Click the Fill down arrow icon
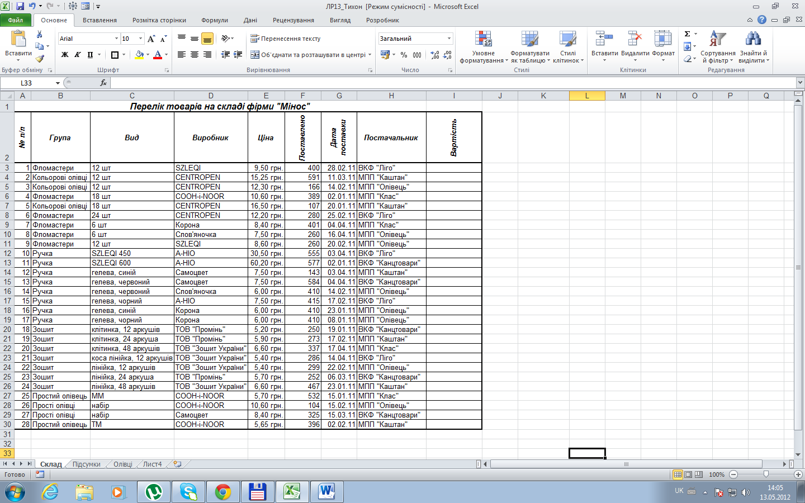This screenshot has height=503, width=805. [688, 46]
